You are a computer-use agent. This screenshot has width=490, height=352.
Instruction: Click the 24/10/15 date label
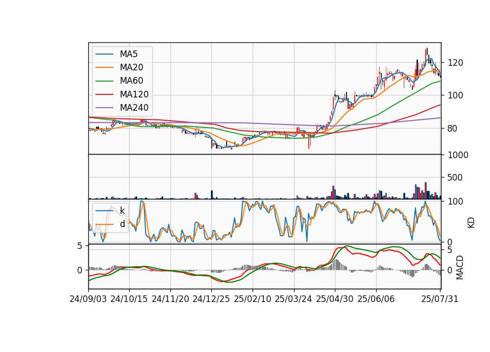coord(129,299)
